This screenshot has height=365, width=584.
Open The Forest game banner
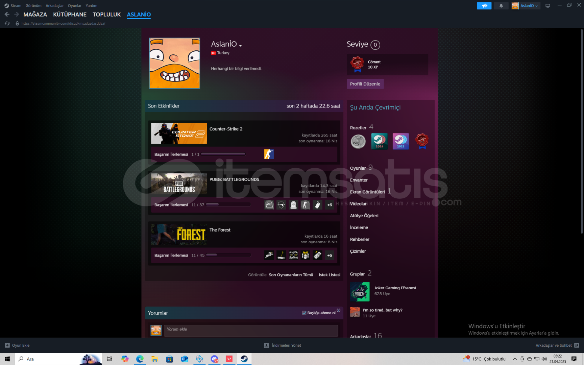coord(179,234)
